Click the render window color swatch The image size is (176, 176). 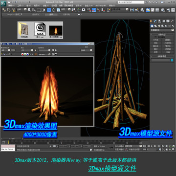point(36,54)
